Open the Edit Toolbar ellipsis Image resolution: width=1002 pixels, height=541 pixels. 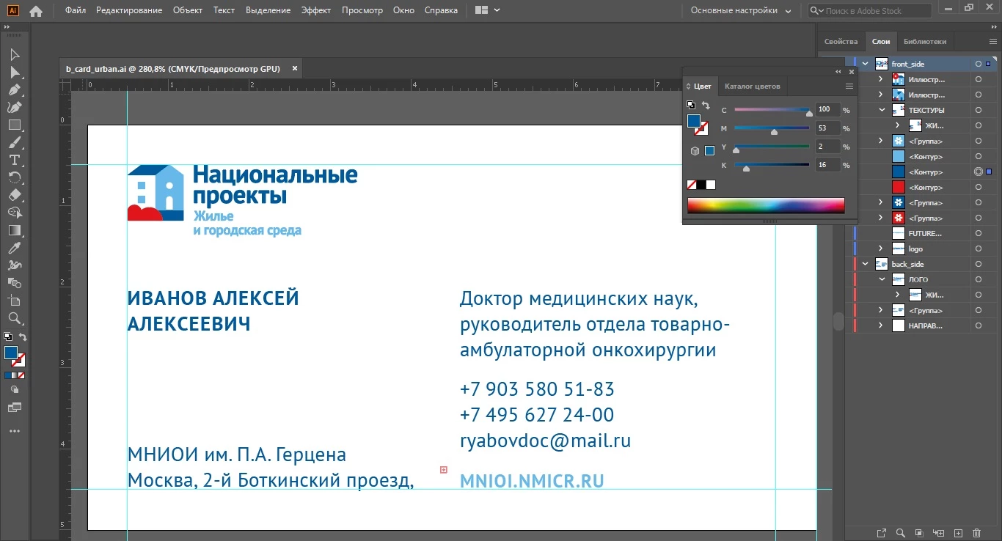pyautogui.click(x=14, y=432)
